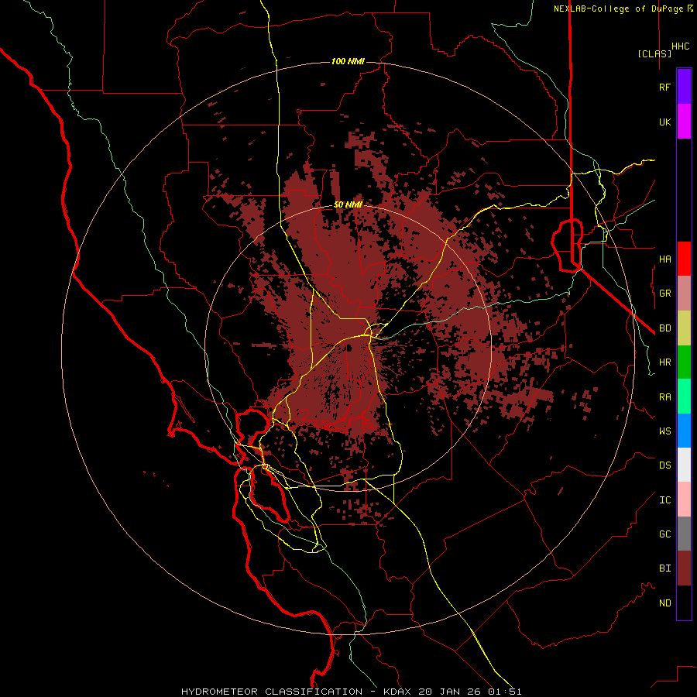
Task: Click the GC legend label
Action: (x=664, y=534)
